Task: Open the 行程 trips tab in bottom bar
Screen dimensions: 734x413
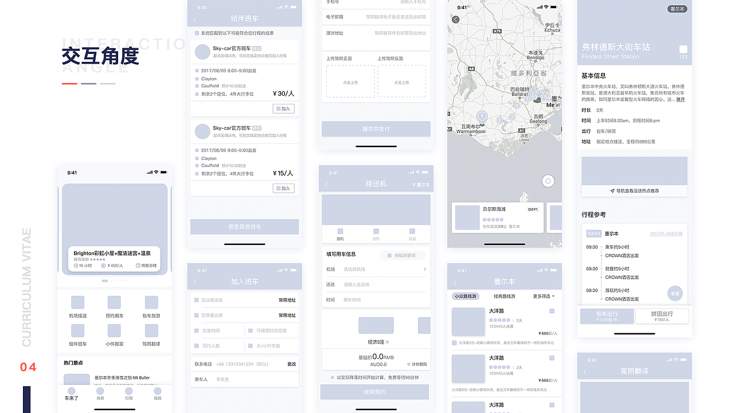Action: tap(128, 393)
